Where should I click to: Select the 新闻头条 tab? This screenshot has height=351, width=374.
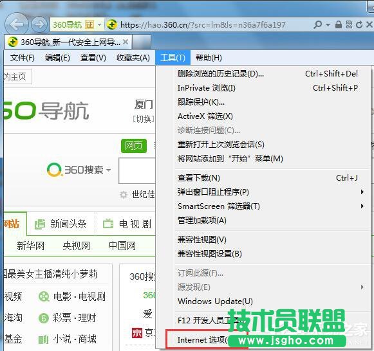61,224
